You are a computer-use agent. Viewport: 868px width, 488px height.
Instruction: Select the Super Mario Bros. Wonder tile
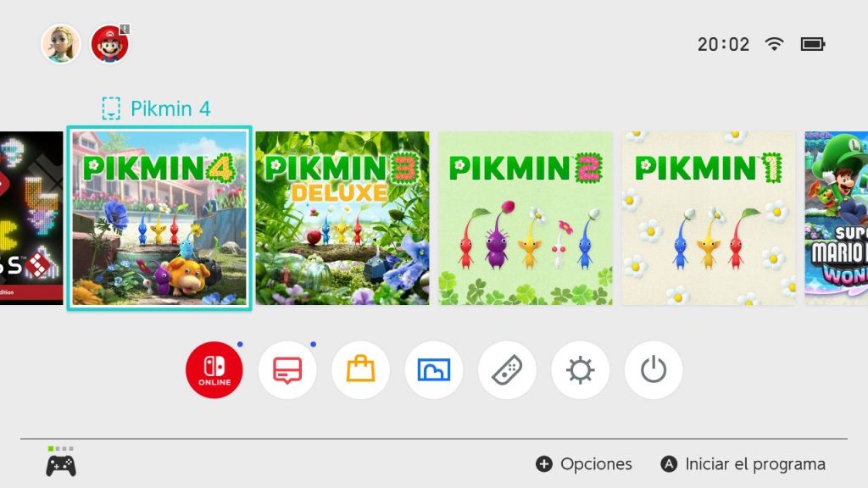coord(836,218)
